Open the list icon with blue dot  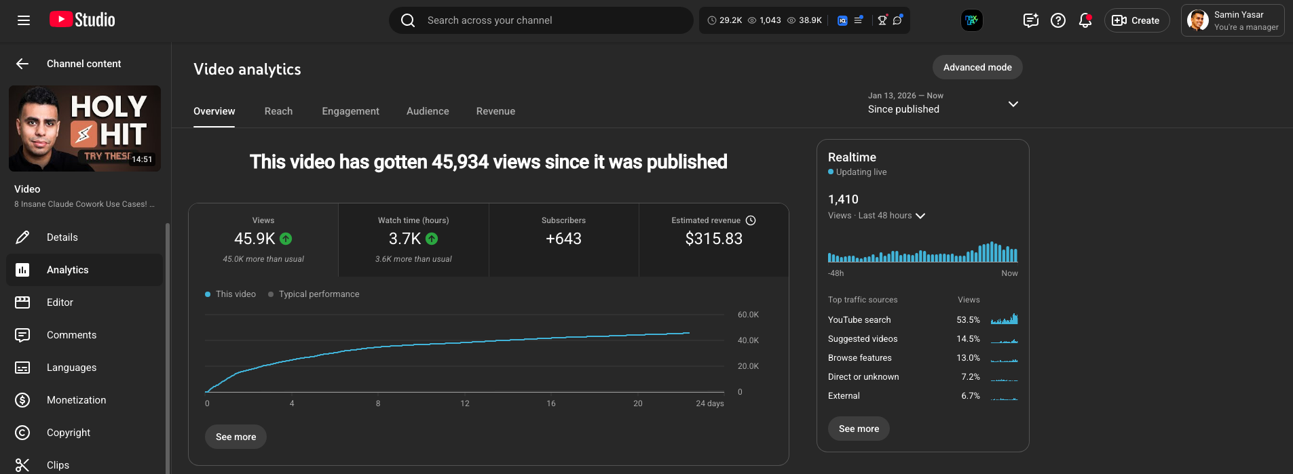pyautogui.click(x=859, y=20)
